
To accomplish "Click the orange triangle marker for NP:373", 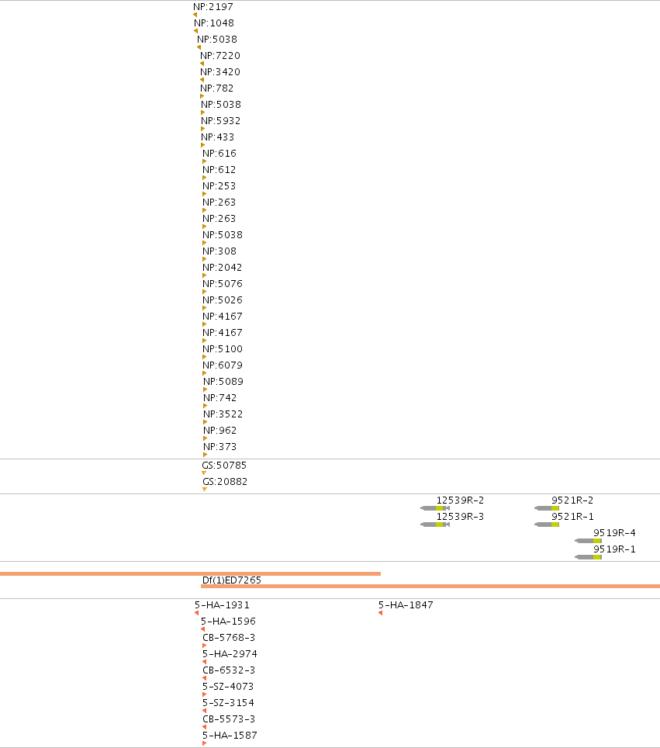I will 205,455.
